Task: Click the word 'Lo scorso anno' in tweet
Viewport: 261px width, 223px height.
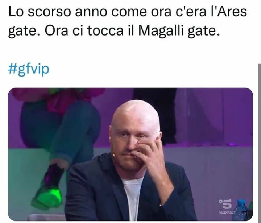Action: [40, 12]
